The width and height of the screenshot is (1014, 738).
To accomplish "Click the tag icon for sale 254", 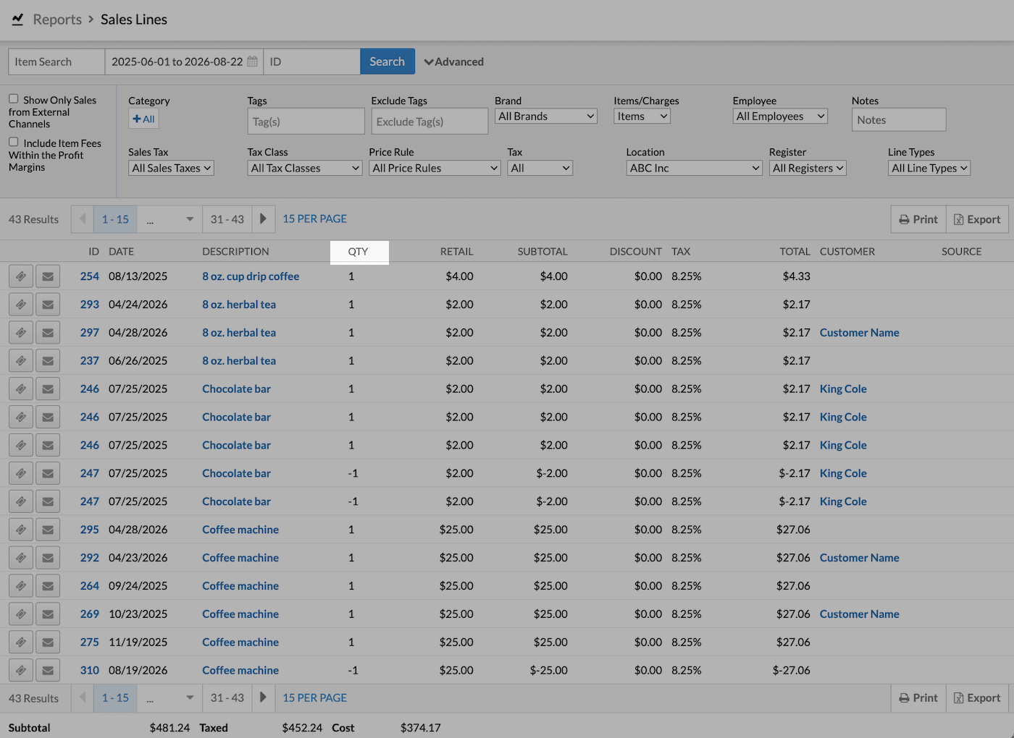I will coord(21,276).
